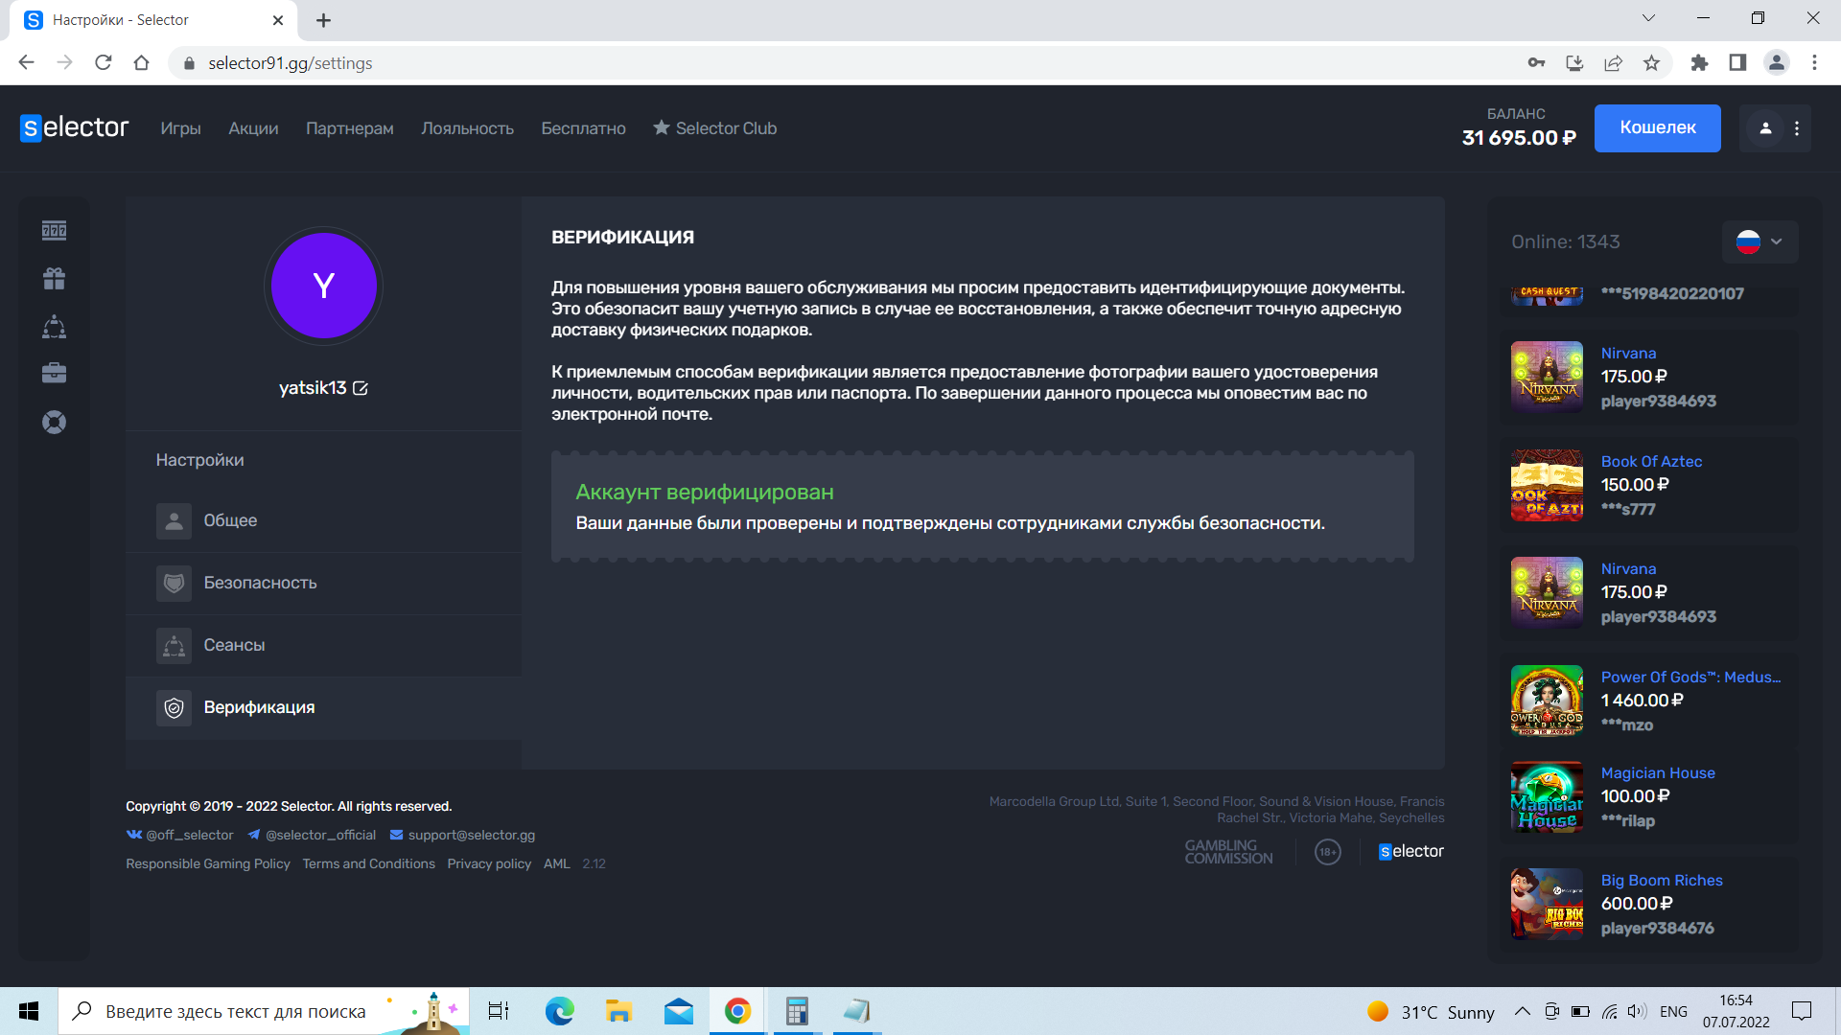This screenshot has height=1035, width=1841.
Task: Click the Кошелек button
Action: click(1657, 128)
